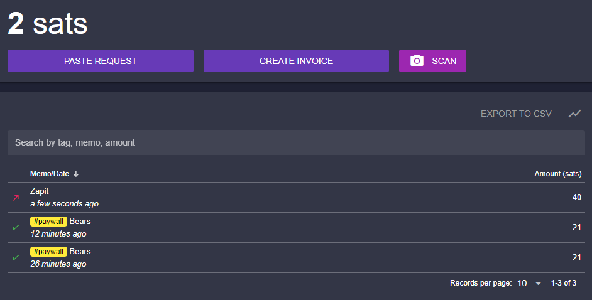Click Export to CSV
Image resolution: width=592 pixels, height=300 pixels.
(x=516, y=114)
